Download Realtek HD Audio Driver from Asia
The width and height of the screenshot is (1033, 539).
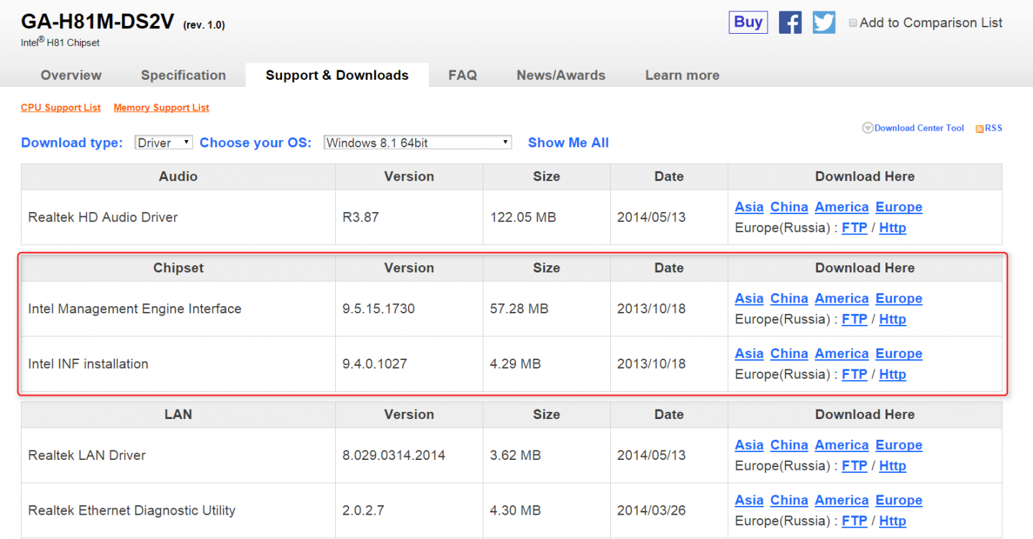click(749, 207)
